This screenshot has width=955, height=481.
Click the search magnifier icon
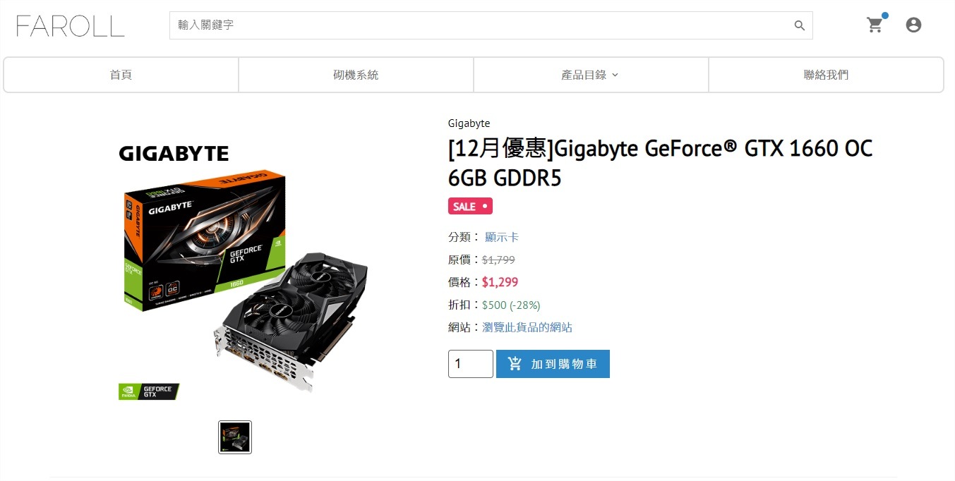800,25
